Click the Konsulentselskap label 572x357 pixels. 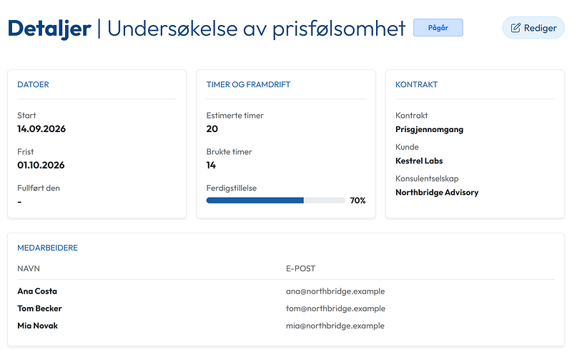(x=427, y=178)
